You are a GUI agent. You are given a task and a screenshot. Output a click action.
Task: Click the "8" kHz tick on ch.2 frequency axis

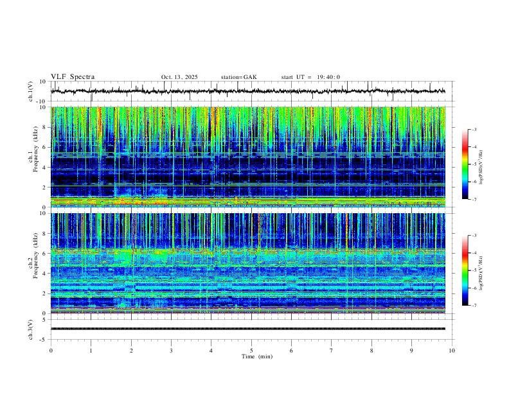(44, 234)
